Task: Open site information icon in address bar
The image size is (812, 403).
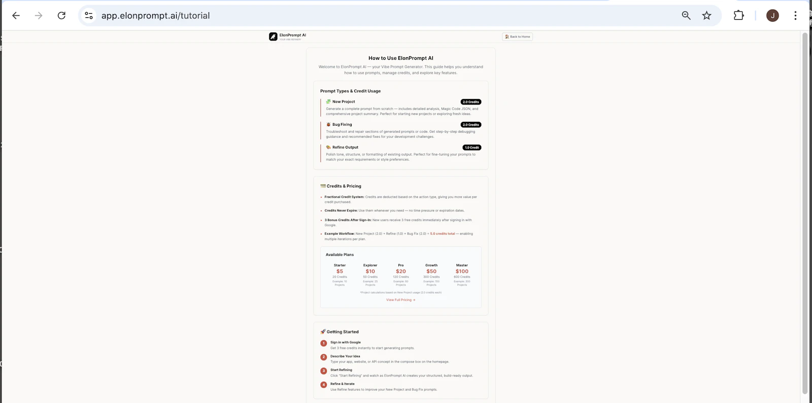Action: coord(89,16)
